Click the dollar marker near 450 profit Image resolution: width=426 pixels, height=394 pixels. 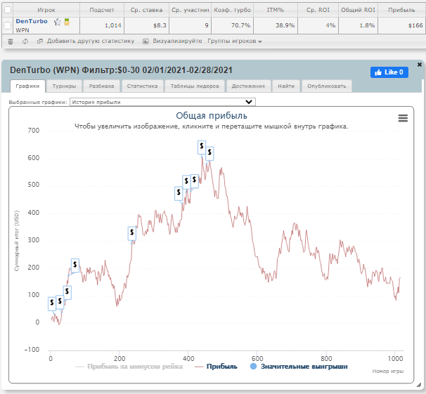[x=179, y=193]
